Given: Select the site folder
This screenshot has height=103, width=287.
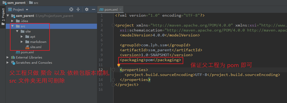Looking at the screenshot, I should click(25, 31).
